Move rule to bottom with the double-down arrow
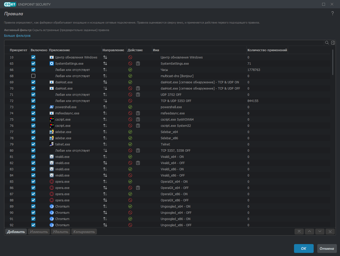 [x=330, y=231]
